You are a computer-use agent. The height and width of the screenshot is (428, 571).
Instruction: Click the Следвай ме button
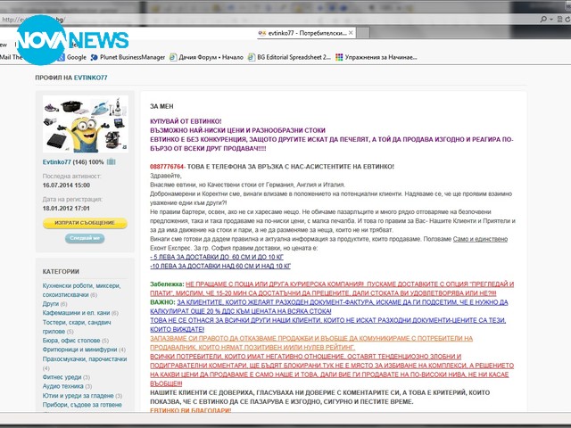(85, 238)
